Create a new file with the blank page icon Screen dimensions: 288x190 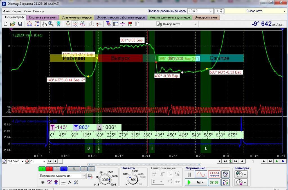(6, 24)
